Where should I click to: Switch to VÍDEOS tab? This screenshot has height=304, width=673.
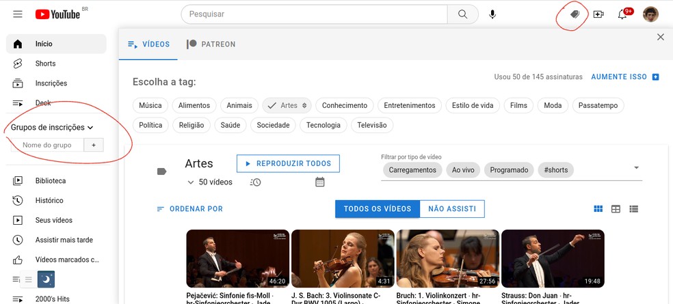pyautogui.click(x=148, y=44)
